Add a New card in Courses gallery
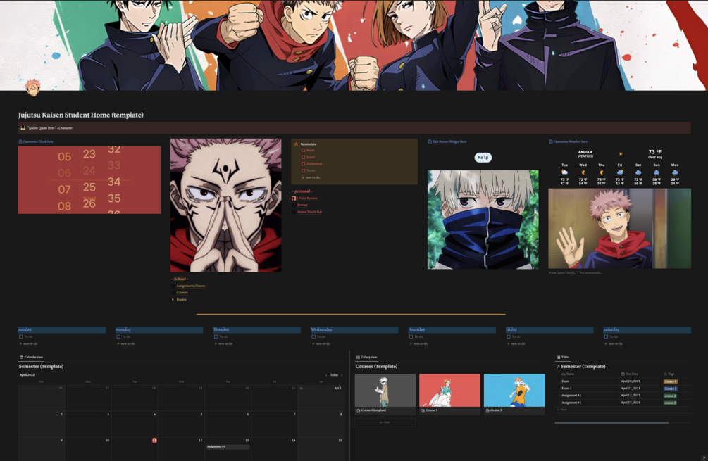The height and width of the screenshot is (461, 708). tap(385, 423)
